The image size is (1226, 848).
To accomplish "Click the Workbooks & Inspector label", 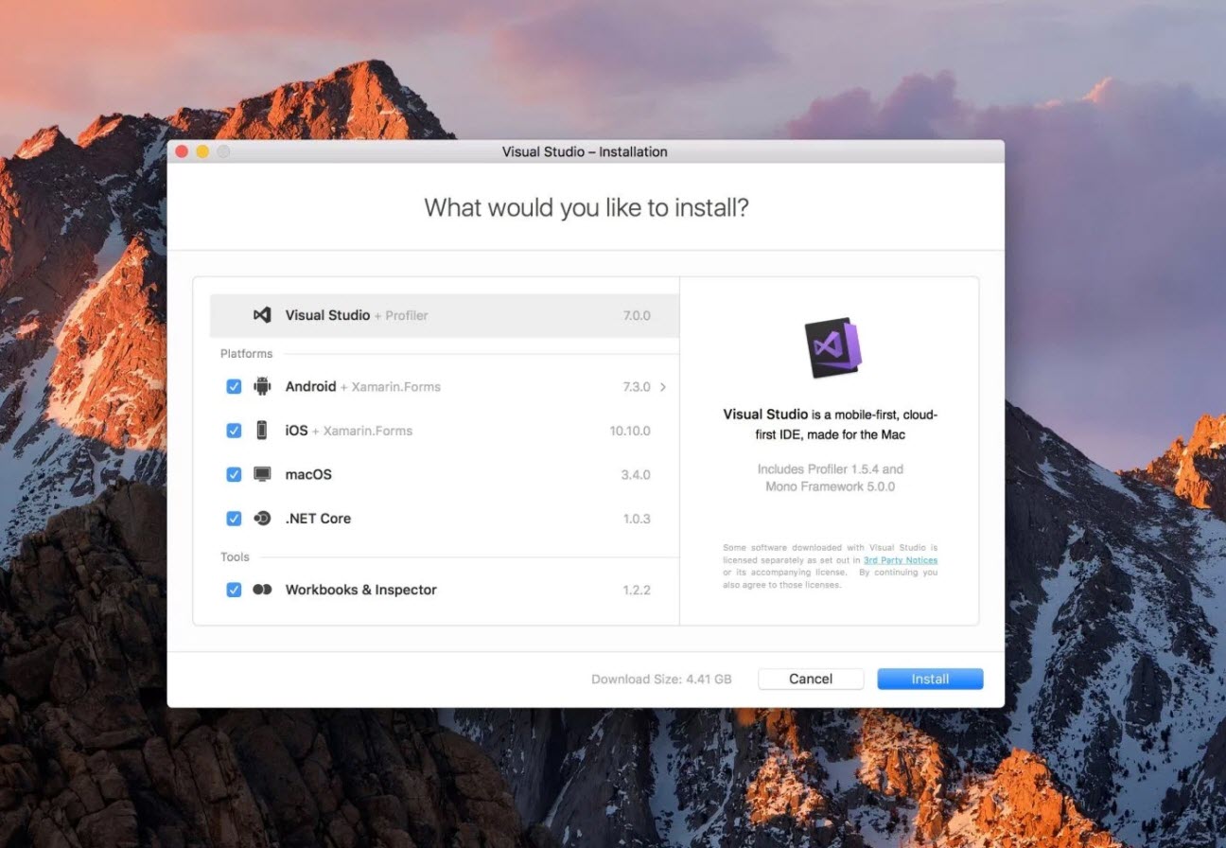I will coord(361,590).
